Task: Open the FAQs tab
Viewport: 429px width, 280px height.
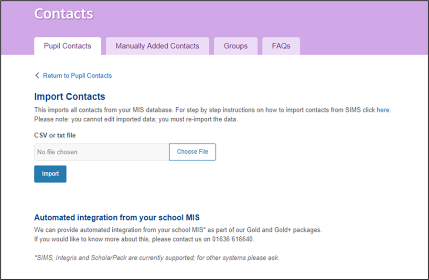Action: tap(281, 46)
